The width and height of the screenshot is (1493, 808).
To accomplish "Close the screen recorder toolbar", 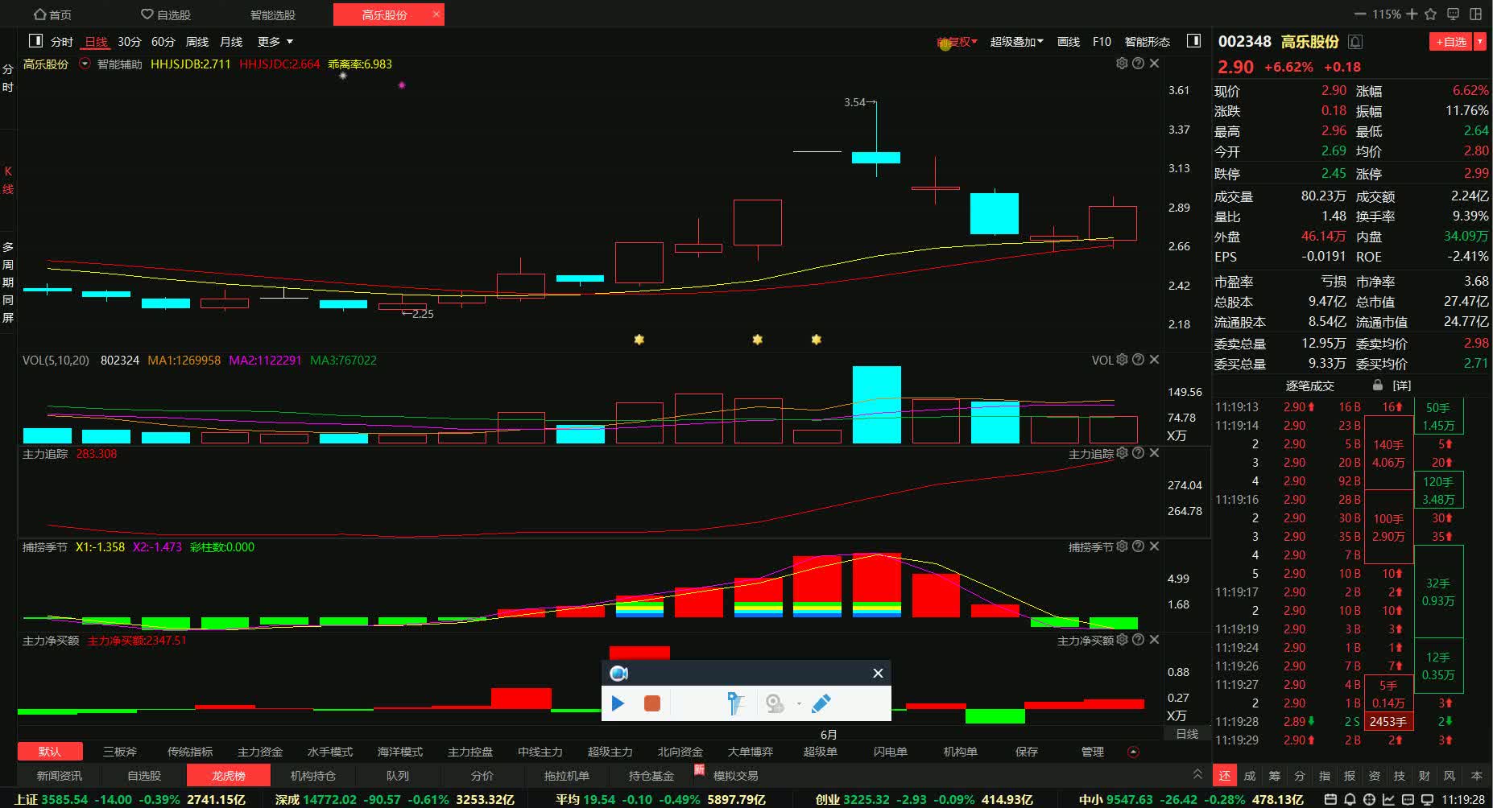I will coord(878,673).
